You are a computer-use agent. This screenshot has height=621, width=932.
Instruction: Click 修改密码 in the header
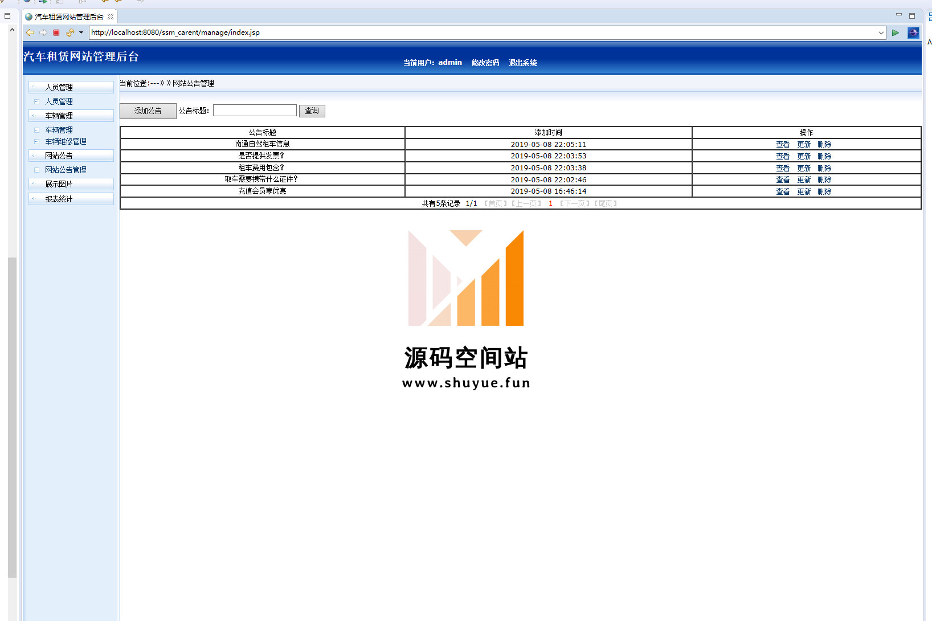[x=485, y=63]
